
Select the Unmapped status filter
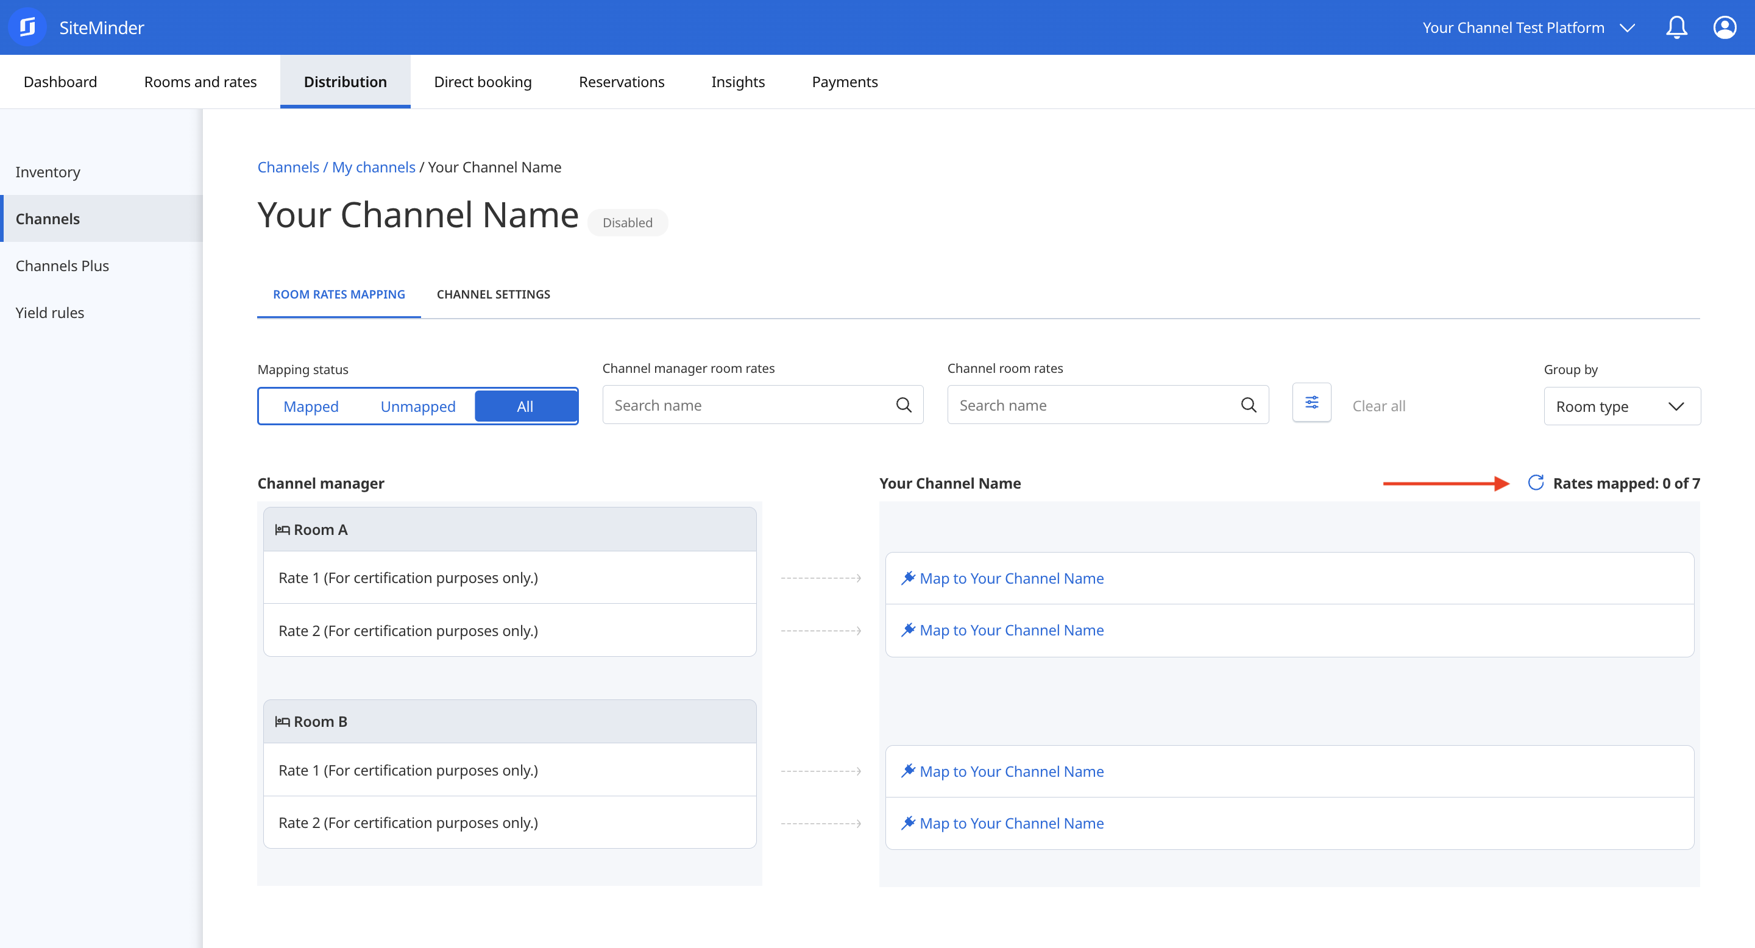pyautogui.click(x=417, y=406)
